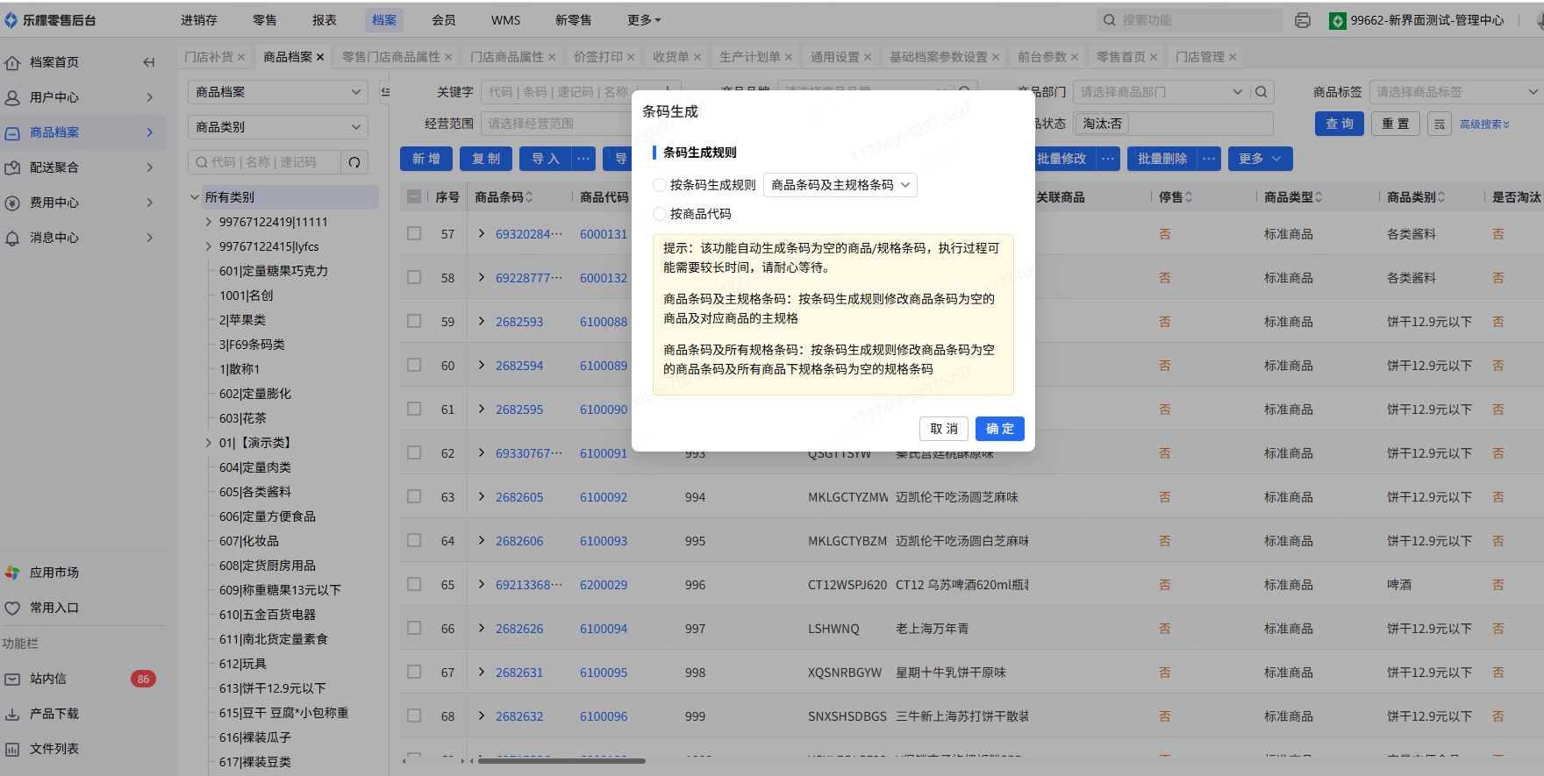The width and height of the screenshot is (1544, 776).
Task: Click 确定 to confirm barcode generation
Action: tap(999, 429)
